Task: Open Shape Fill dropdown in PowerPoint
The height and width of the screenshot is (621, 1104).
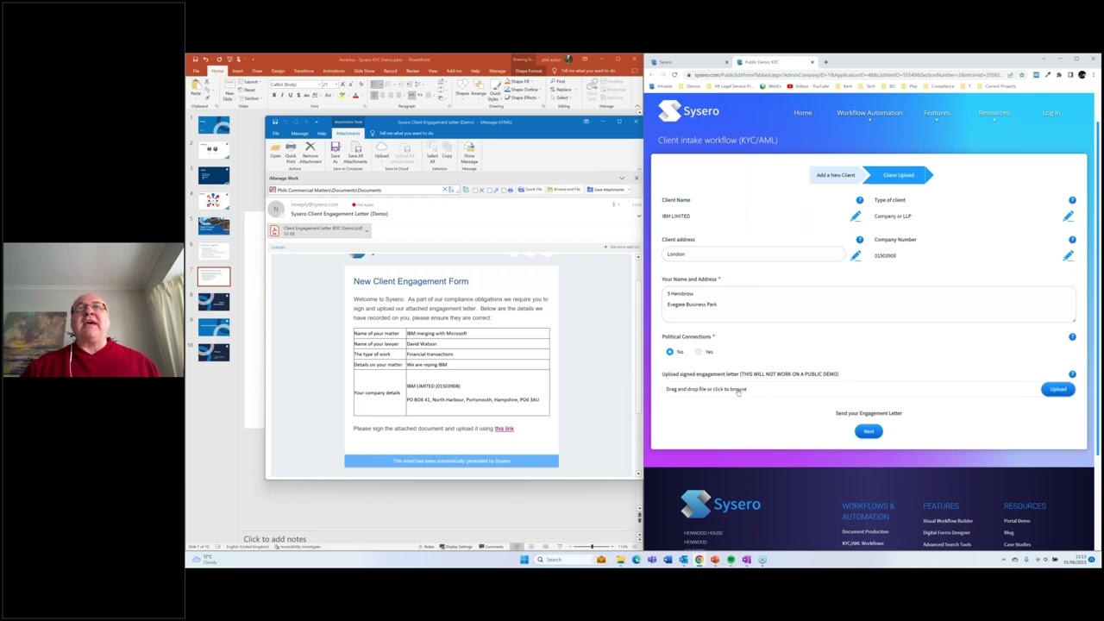Action: tap(524, 81)
